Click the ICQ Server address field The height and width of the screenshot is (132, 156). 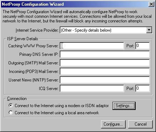[92, 89]
